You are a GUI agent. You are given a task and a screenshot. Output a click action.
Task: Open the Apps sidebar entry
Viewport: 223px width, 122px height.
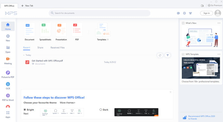tap(8, 114)
